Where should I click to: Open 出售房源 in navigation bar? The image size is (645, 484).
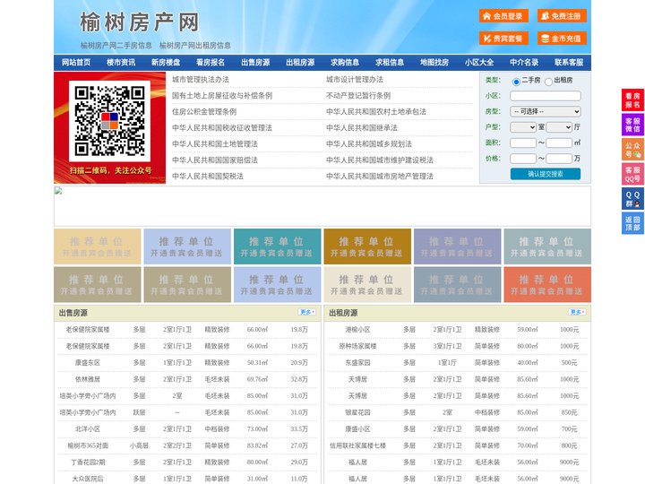point(255,63)
